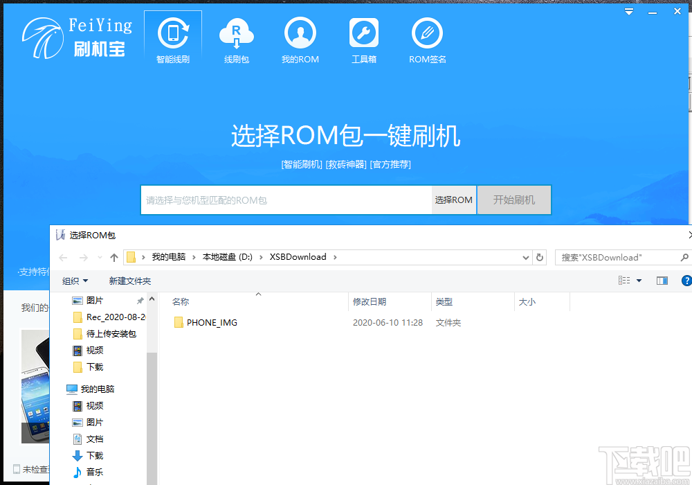Open the ROM签名 signing tool
This screenshot has height=485, width=692.
tap(427, 38)
